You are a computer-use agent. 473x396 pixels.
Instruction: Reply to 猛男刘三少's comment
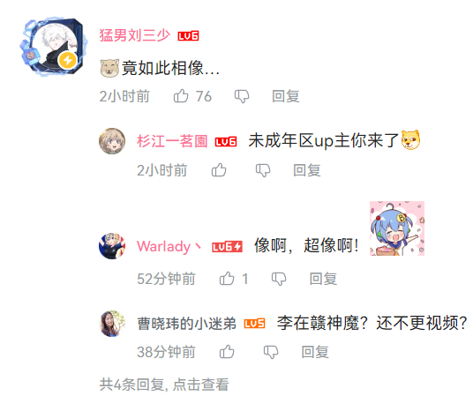[x=286, y=96]
